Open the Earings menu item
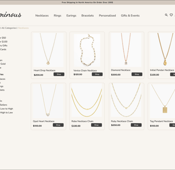The image size is (175, 170). tap(71, 15)
